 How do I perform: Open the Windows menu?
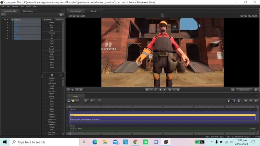point(15,6)
